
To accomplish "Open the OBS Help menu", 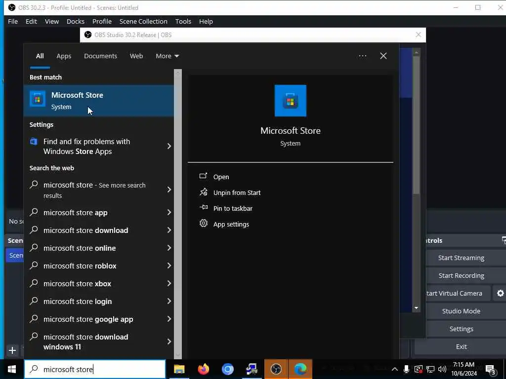I will pyautogui.click(x=206, y=21).
